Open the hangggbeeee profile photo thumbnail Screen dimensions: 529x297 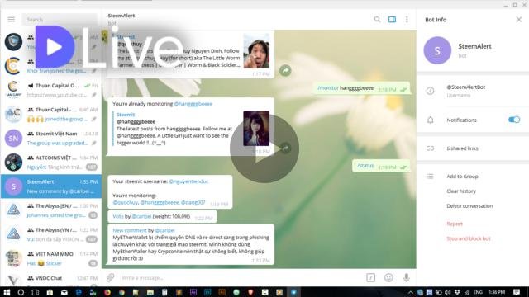(x=256, y=129)
